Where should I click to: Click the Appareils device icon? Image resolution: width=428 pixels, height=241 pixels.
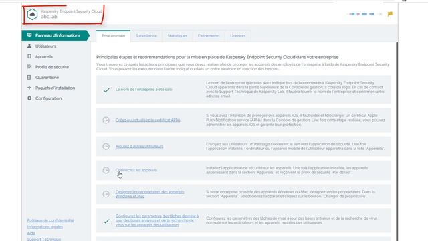tap(29, 56)
